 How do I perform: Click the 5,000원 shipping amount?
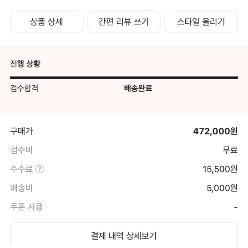pos(222,188)
